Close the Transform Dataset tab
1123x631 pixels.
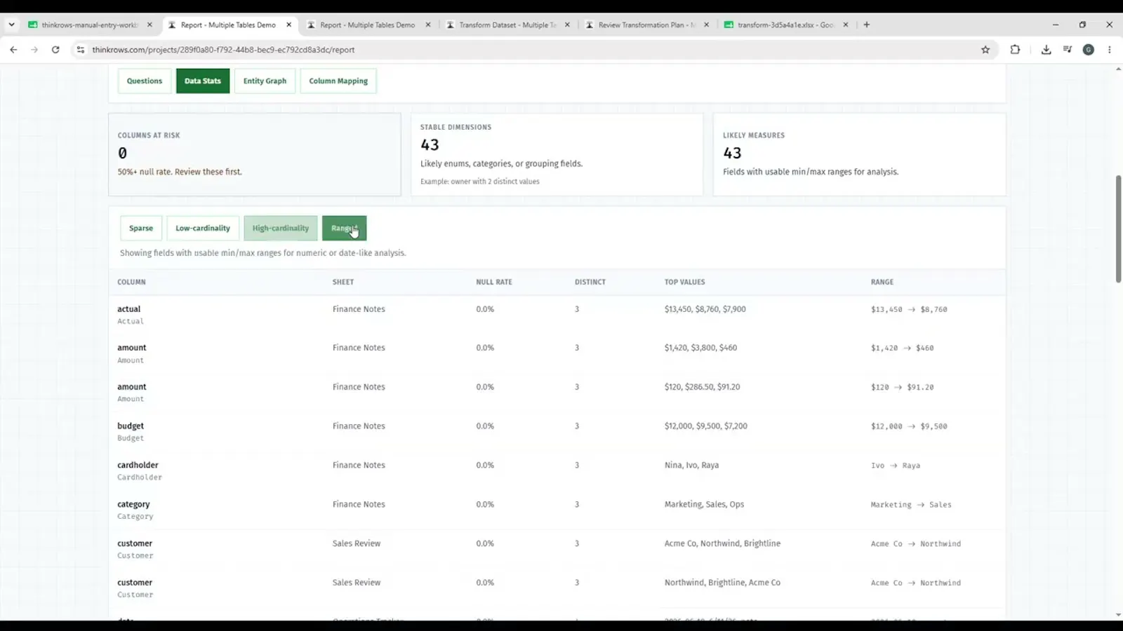point(568,25)
